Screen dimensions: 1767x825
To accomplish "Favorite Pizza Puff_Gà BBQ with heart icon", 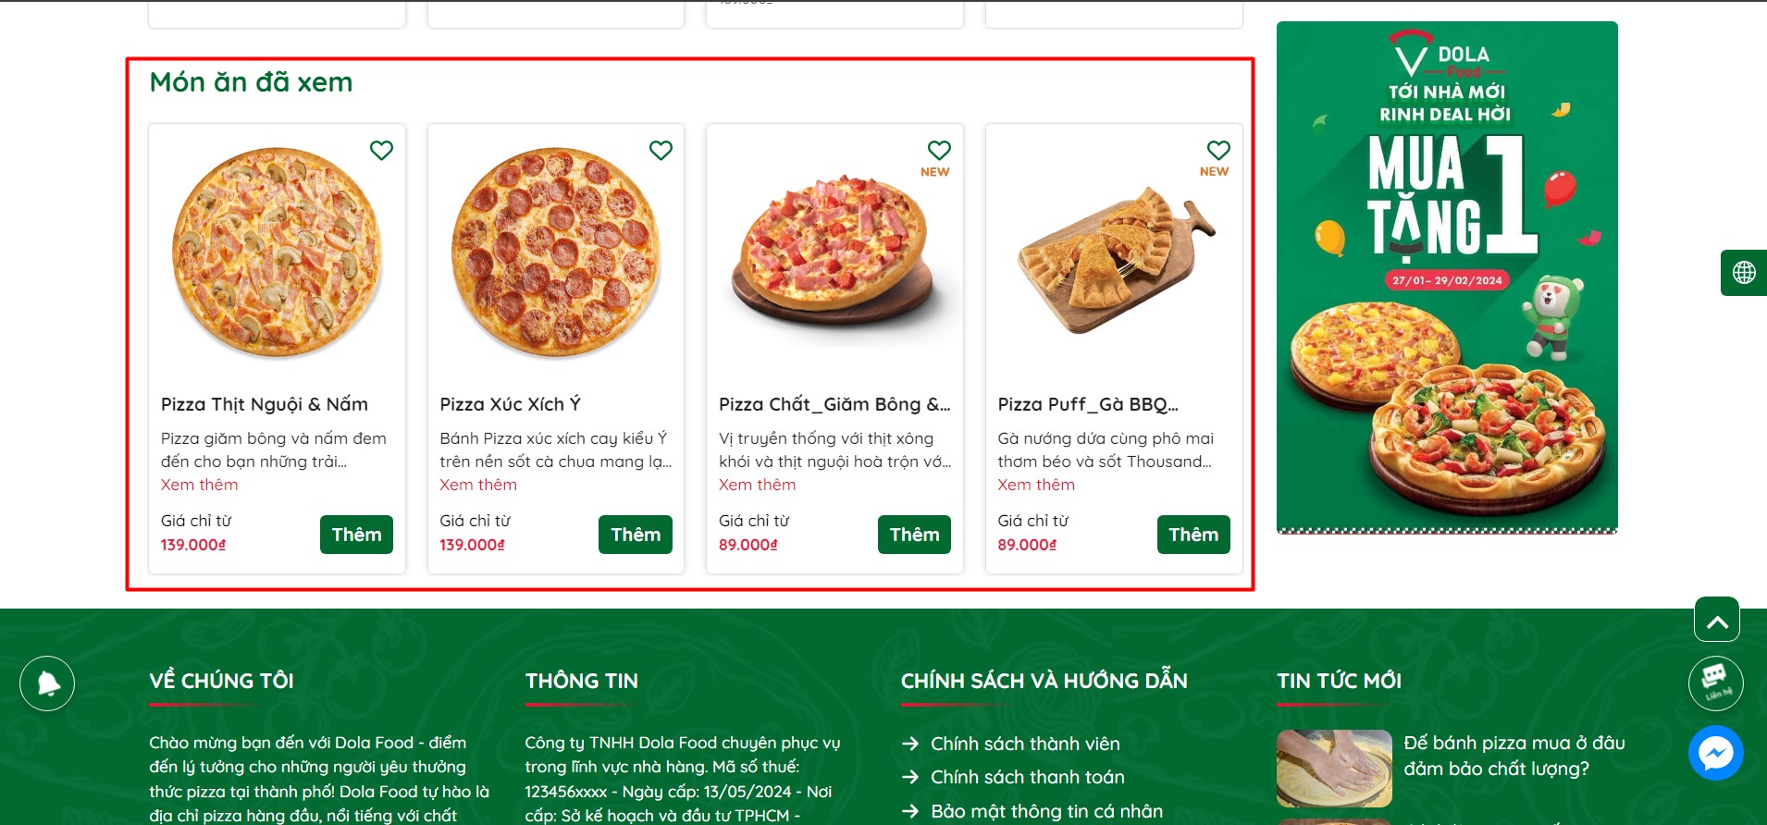I will tap(1218, 150).
